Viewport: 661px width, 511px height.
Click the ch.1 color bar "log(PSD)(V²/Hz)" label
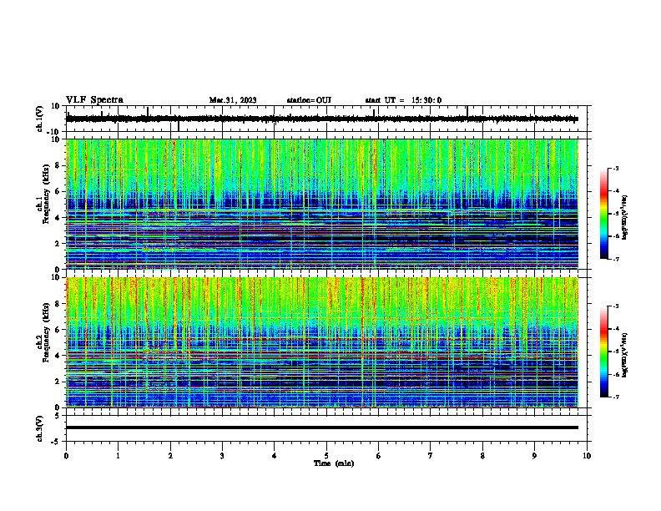[x=625, y=217]
